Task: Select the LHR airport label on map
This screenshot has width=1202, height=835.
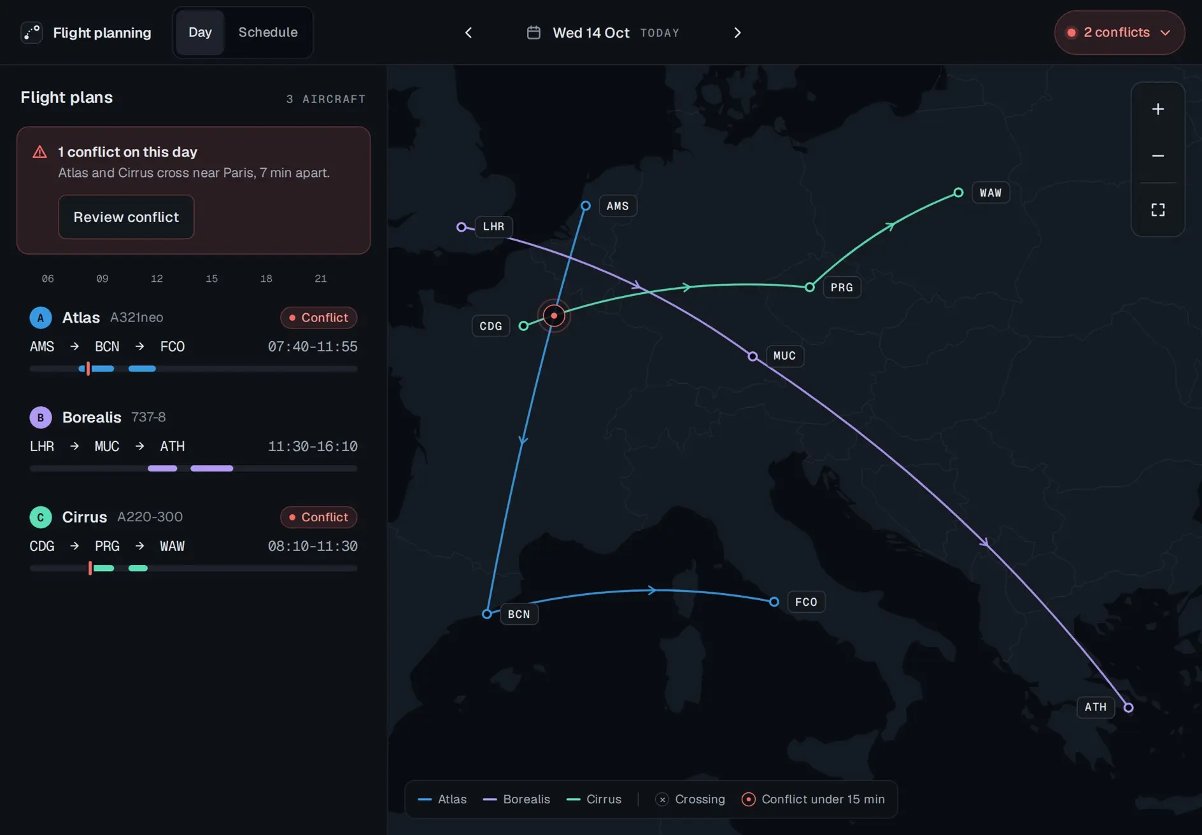Action: (493, 227)
